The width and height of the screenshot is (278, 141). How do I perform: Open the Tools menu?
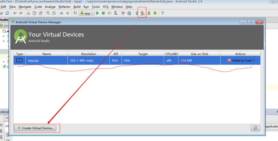click(x=96, y=7)
